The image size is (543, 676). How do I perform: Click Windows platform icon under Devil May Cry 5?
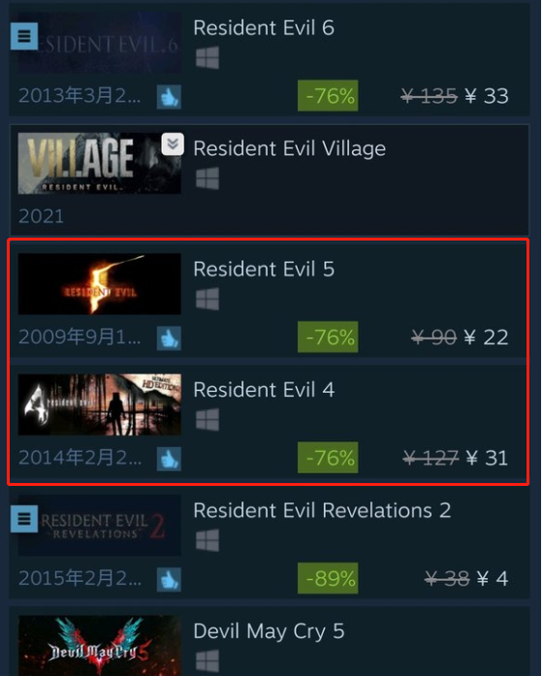[x=208, y=661]
